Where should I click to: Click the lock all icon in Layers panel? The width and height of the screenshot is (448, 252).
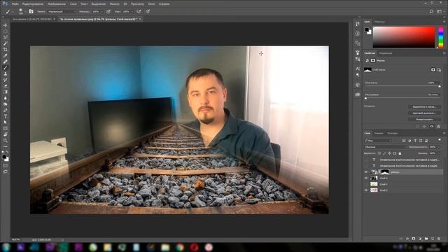pos(400,153)
